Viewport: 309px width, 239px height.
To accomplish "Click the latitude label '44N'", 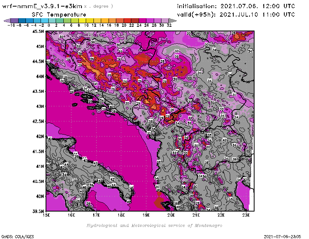I will click(40, 76).
